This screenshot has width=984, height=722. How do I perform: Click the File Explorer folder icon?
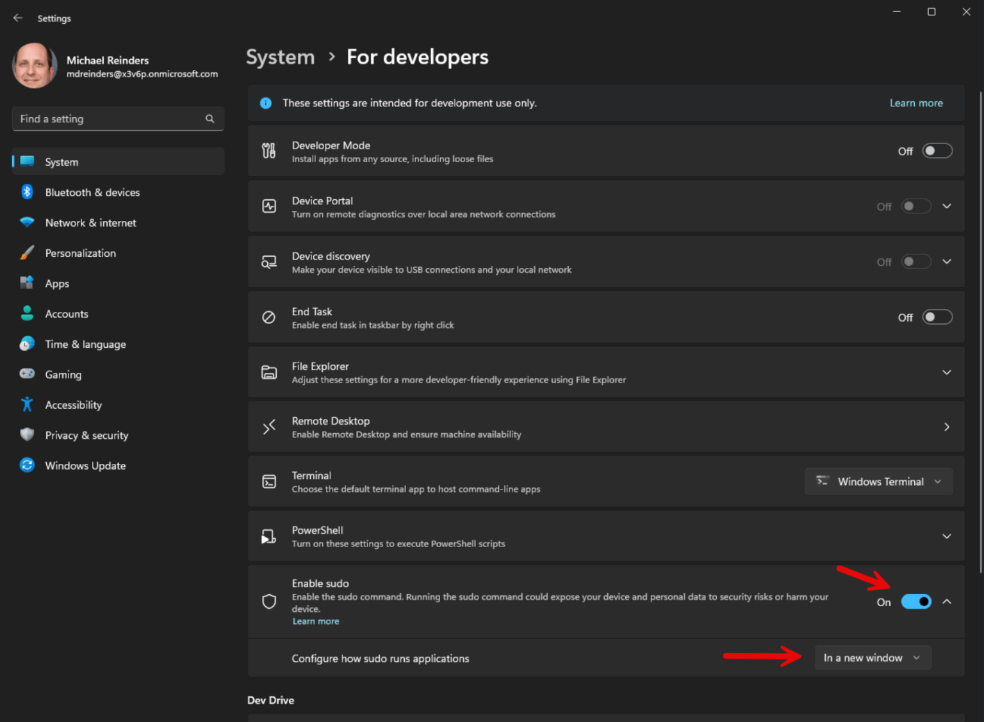coord(268,372)
